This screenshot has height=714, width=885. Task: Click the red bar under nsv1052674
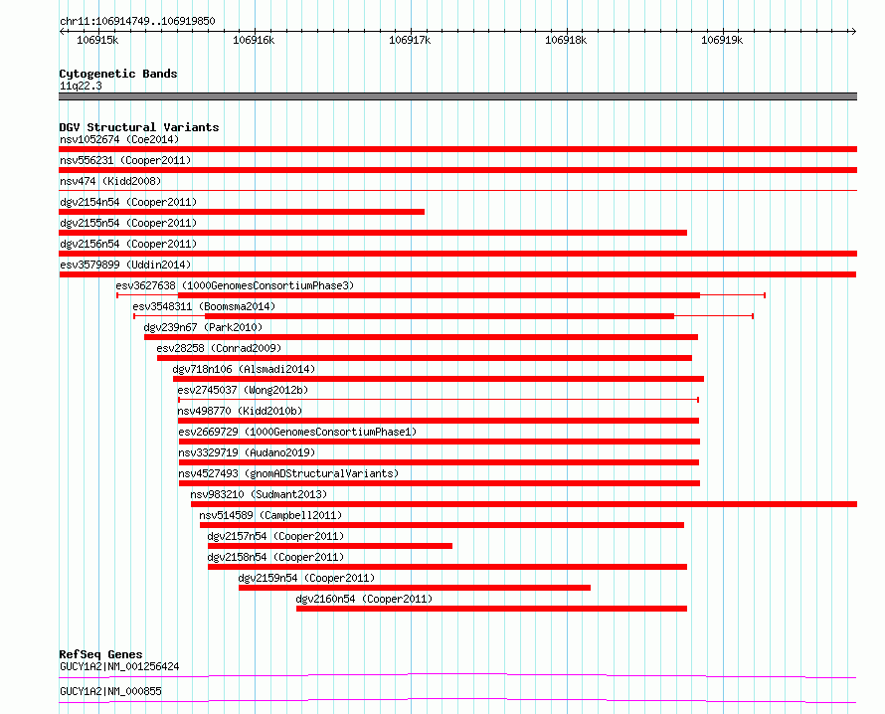(457, 149)
